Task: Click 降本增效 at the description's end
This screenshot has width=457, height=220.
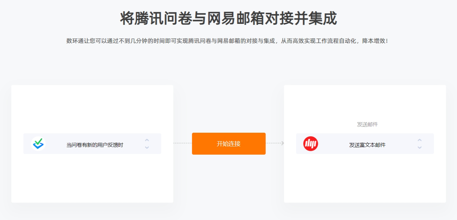Action: [x=374, y=41]
